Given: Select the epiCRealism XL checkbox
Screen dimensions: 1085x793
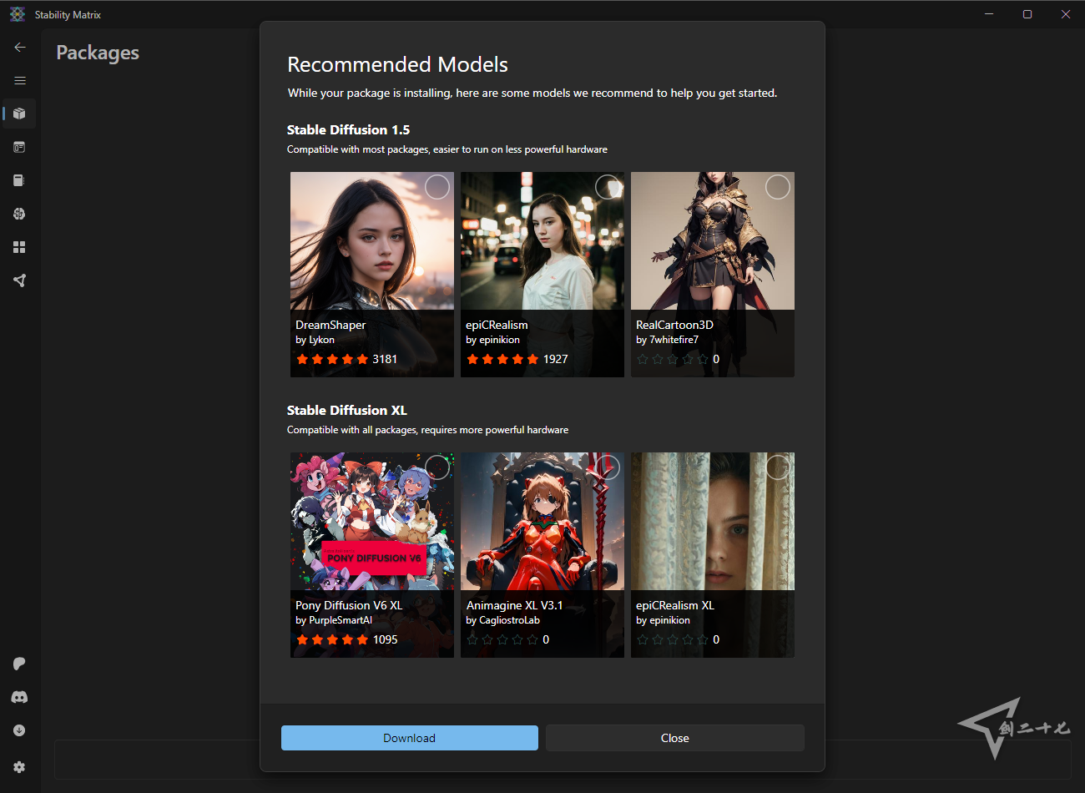Looking at the screenshot, I should point(778,467).
